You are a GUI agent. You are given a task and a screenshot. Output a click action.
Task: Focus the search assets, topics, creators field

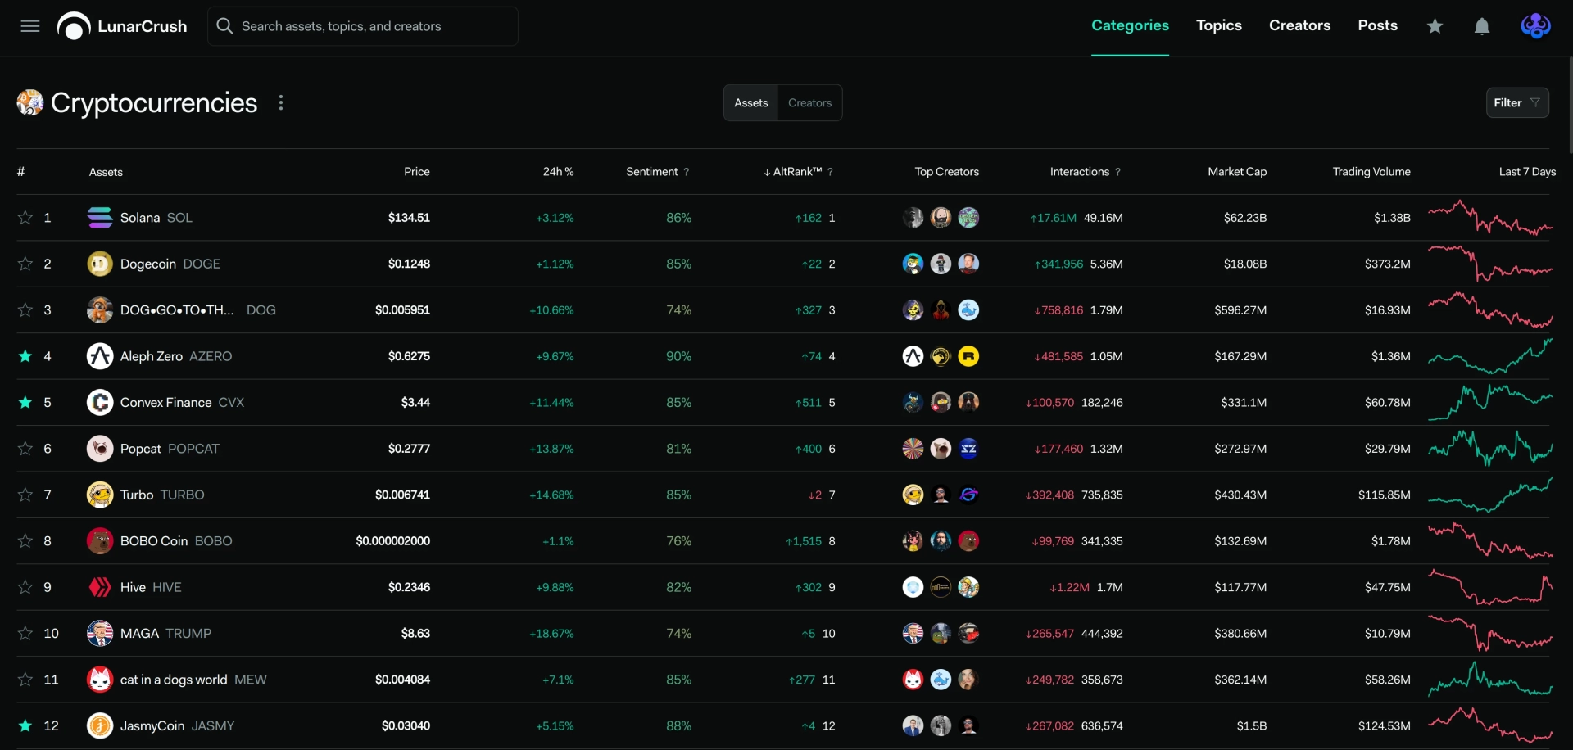coord(363,26)
